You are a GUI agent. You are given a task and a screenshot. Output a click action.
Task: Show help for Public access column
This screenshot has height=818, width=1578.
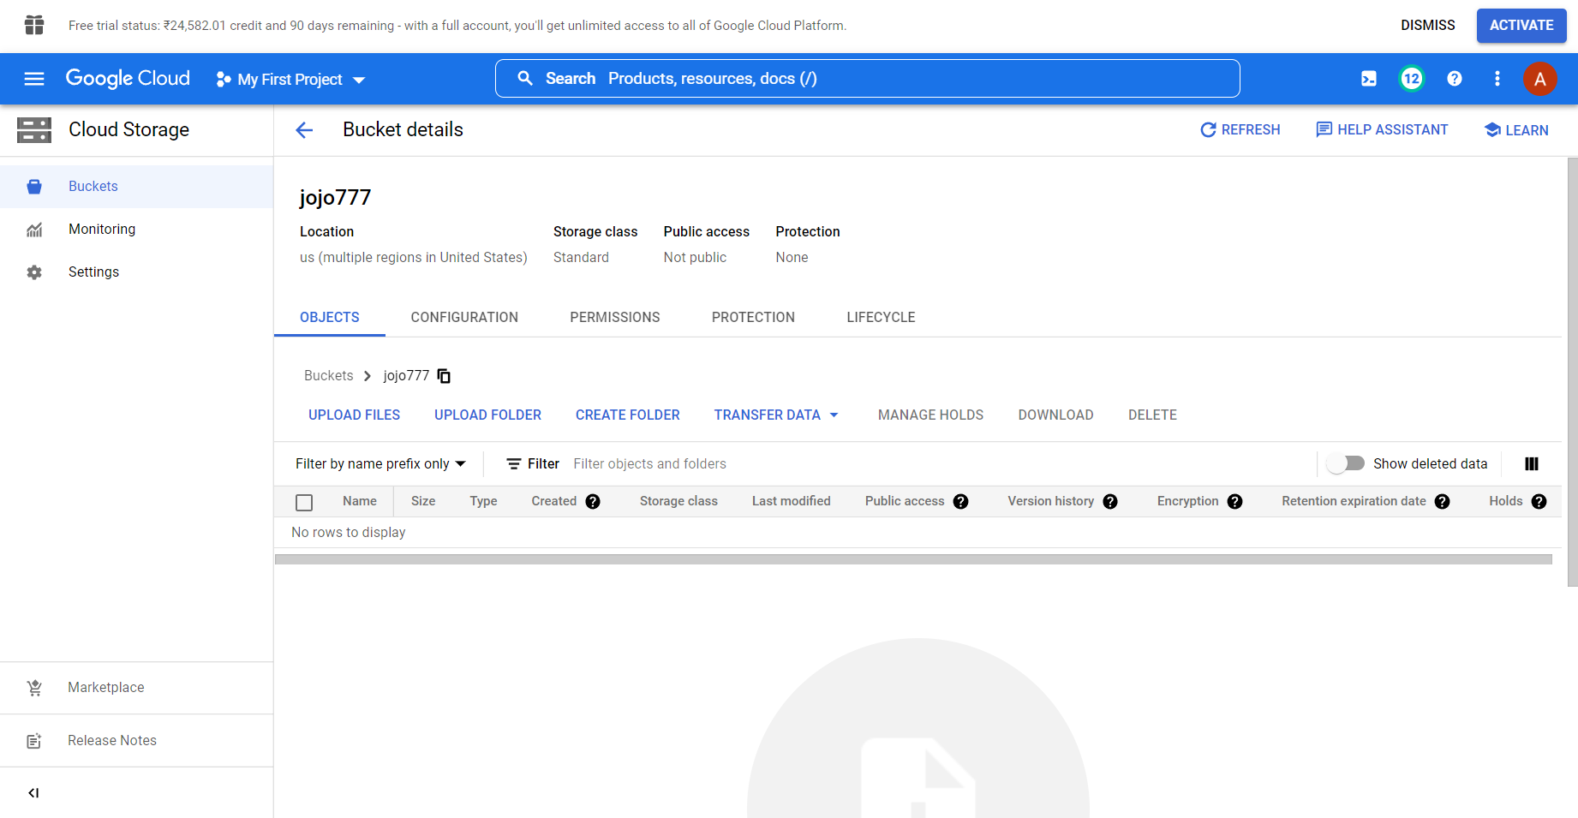click(960, 502)
